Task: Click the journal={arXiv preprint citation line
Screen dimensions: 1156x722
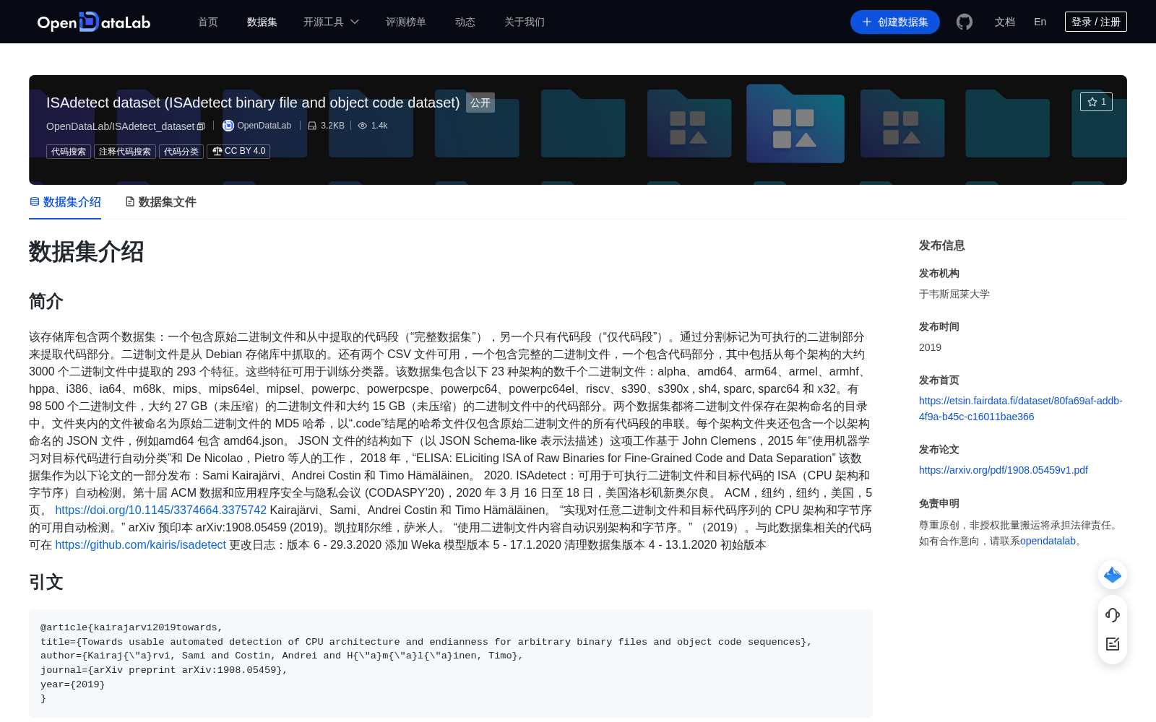Action: (x=164, y=670)
